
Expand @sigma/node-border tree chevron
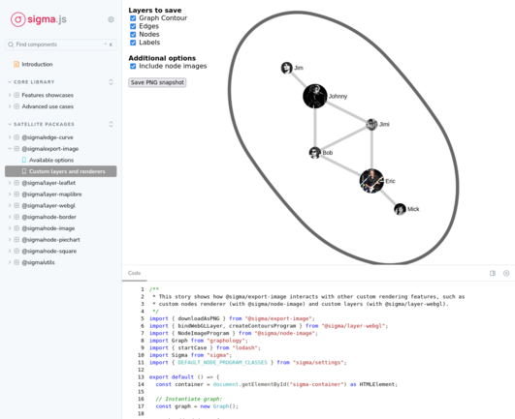[x=10, y=217]
